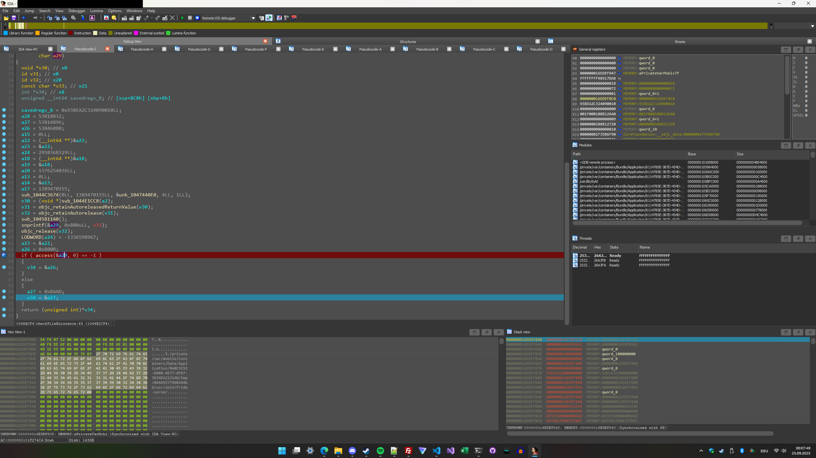Open the Debugger menu

[77, 11]
